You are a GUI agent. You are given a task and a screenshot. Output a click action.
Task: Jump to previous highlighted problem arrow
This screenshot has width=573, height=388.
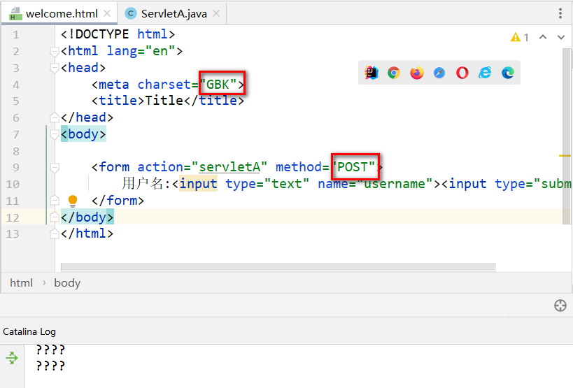coord(543,37)
